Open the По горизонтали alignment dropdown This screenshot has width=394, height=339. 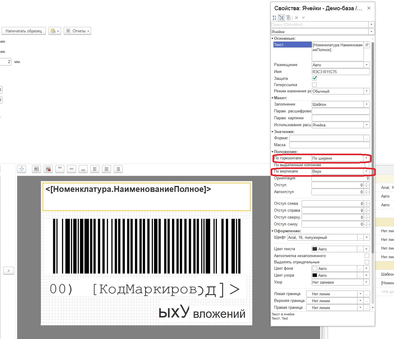(x=366, y=158)
